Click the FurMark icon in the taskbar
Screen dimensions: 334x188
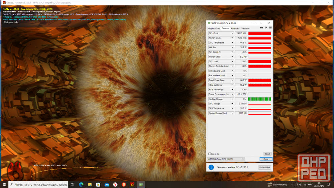[132, 184]
